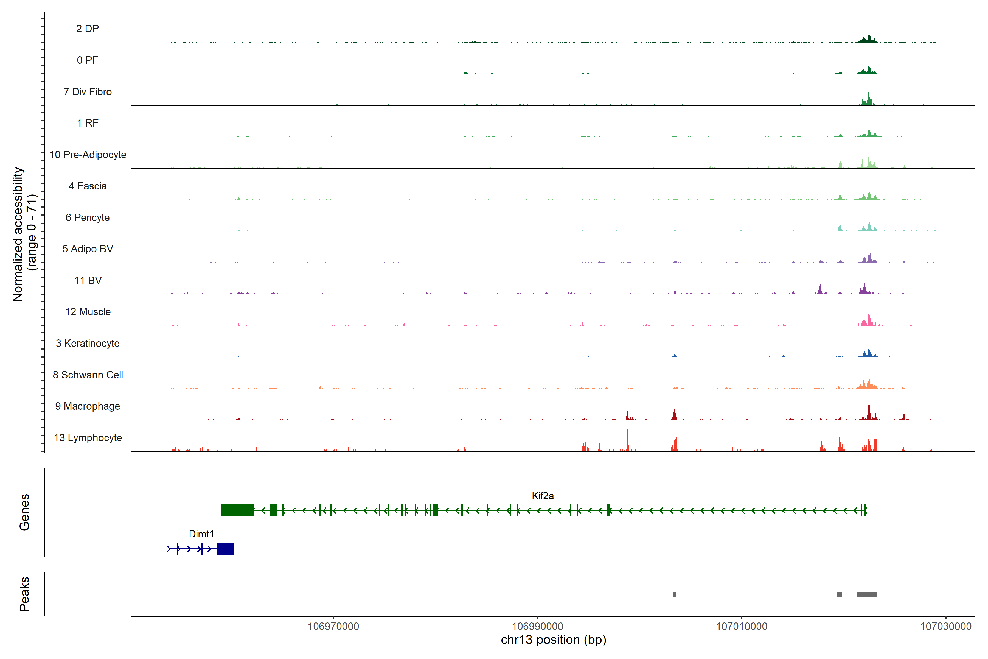Click the 2 DP track label
The width and height of the screenshot is (988, 659).
pos(87,29)
